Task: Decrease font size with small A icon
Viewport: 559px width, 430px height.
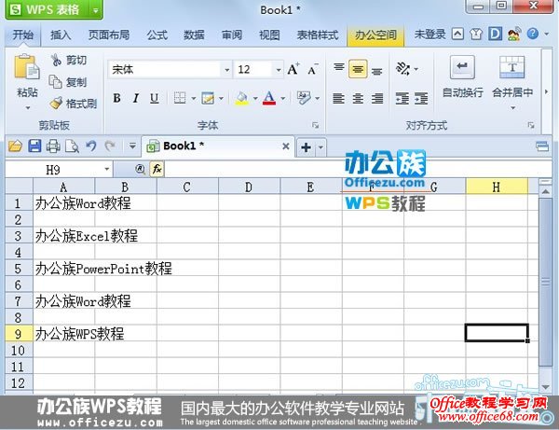Action: coord(312,70)
